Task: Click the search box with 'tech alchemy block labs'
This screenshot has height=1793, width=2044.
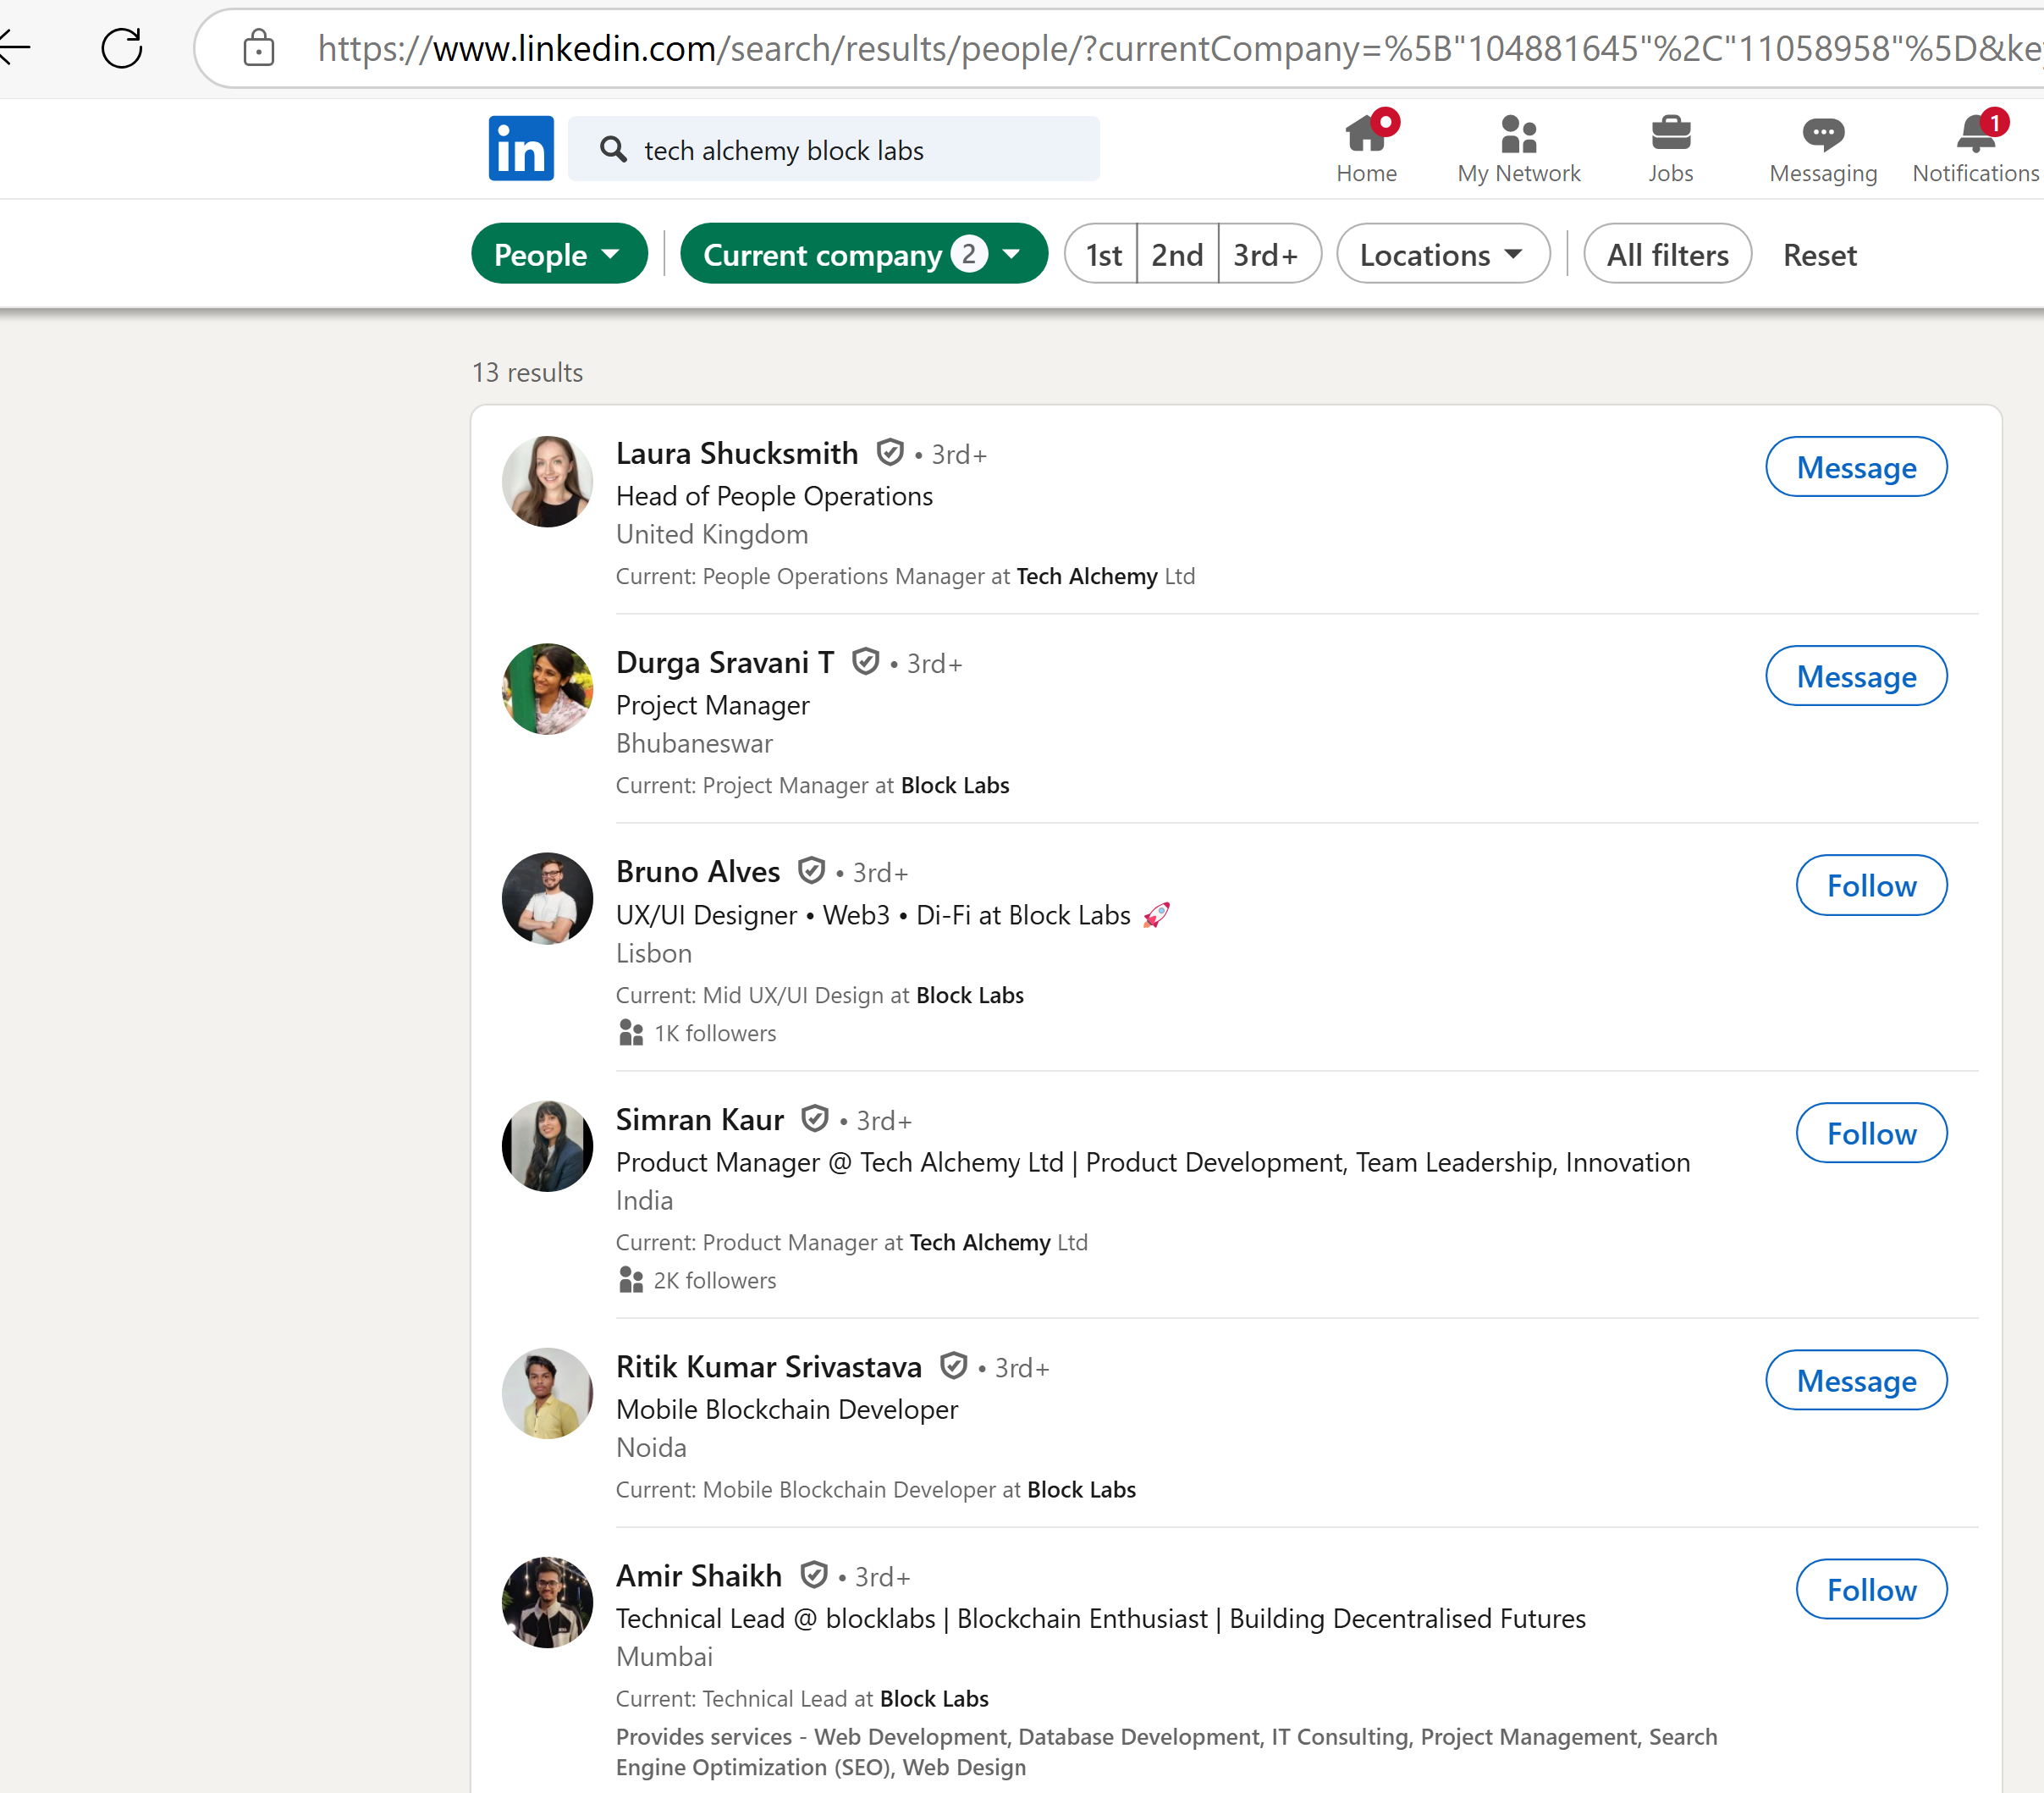Action: [834, 149]
